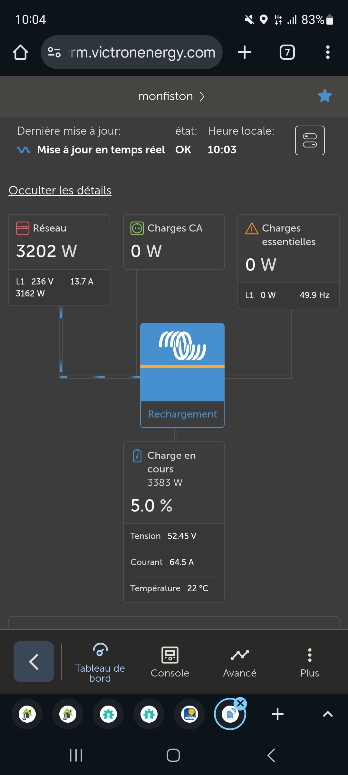Open the tab switcher showing 7 tabs

(x=287, y=52)
